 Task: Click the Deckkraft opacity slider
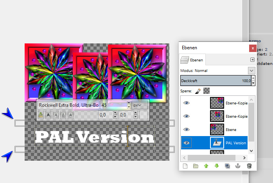coord(216,81)
